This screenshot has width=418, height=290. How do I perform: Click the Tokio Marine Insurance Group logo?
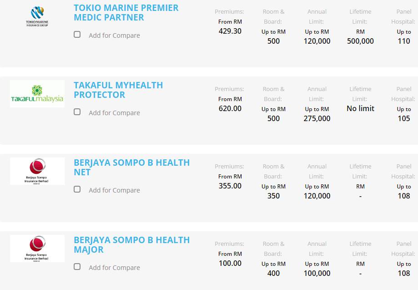(x=37, y=16)
